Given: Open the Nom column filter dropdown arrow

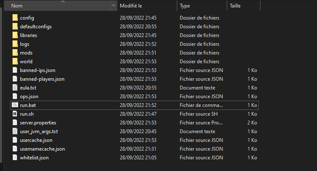Looking at the screenshot, I should (114, 6).
